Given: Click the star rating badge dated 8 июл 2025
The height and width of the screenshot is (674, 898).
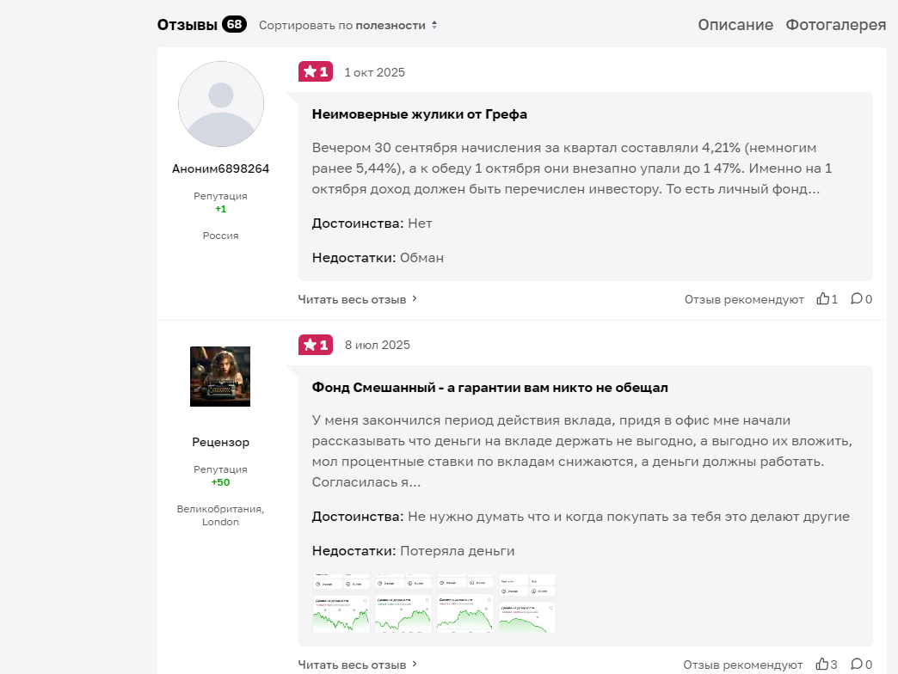Looking at the screenshot, I should (316, 345).
